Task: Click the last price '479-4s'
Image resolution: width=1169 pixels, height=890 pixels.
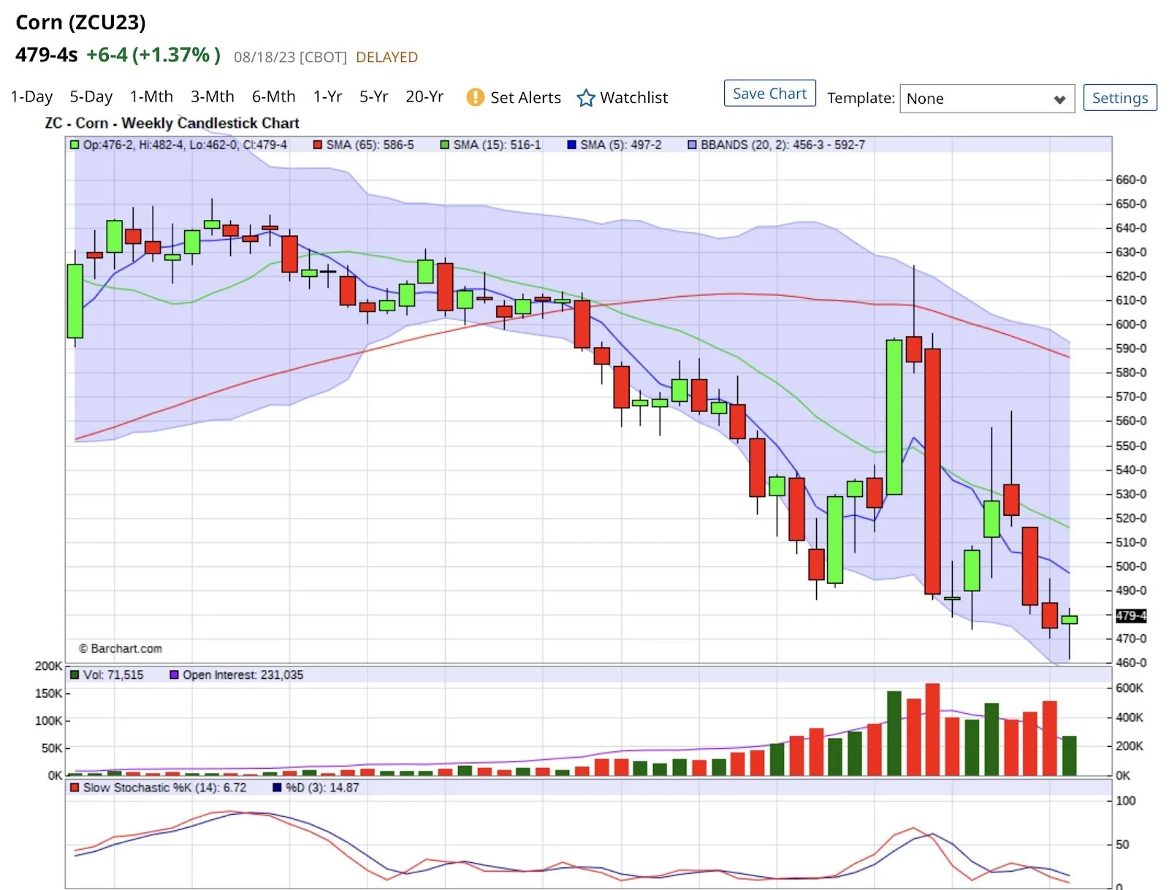Action: (47, 55)
